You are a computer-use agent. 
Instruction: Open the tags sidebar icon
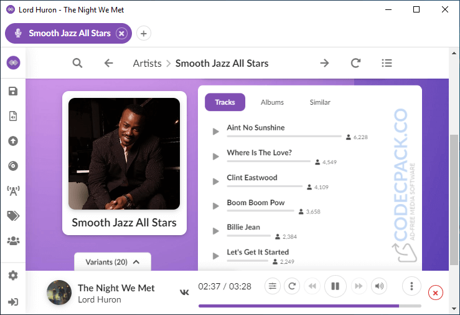coord(13,216)
